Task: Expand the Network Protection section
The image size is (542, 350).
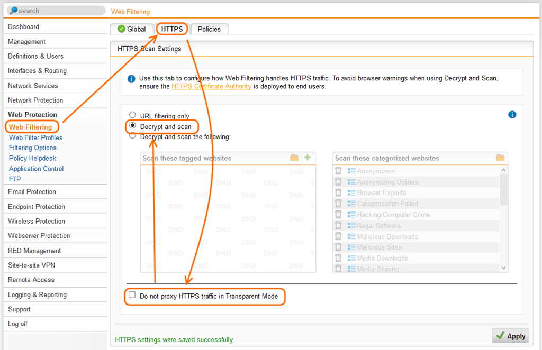Action: click(35, 100)
